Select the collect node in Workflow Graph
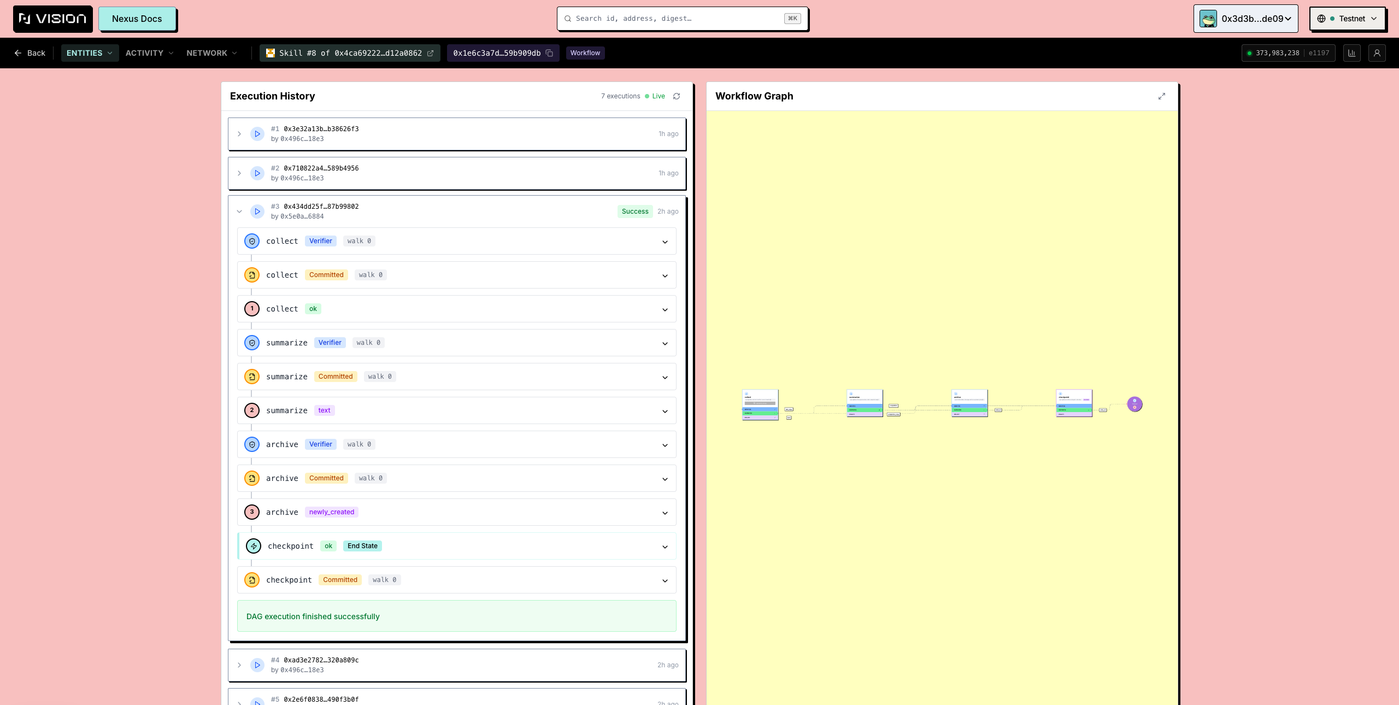The image size is (1399, 705). [760, 405]
